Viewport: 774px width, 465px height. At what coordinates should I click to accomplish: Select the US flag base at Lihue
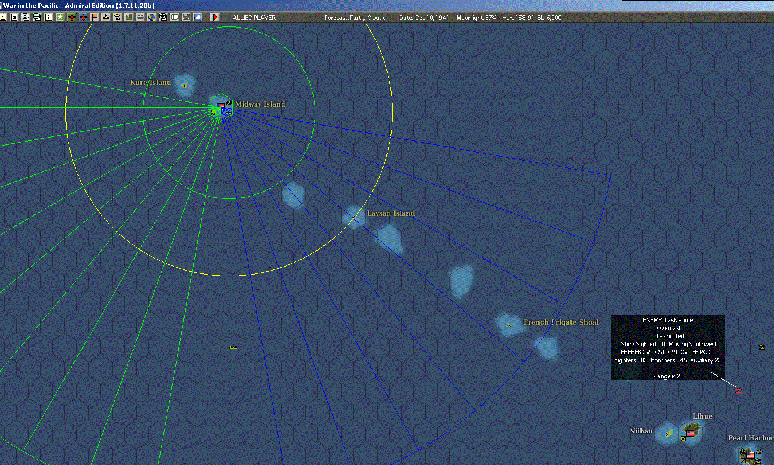click(691, 432)
